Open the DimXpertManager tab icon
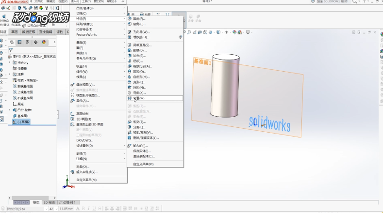 coord(35,43)
